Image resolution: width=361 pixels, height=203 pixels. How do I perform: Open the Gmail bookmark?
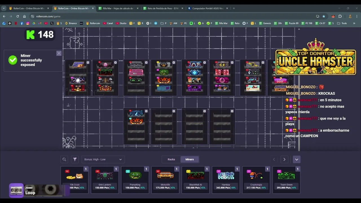click(40, 23)
